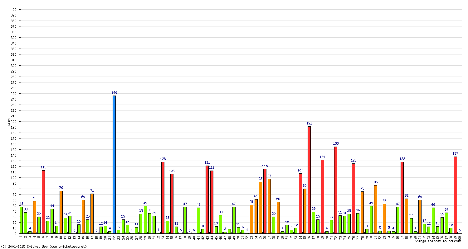Click the orange bar labeled 58

(35, 217)
